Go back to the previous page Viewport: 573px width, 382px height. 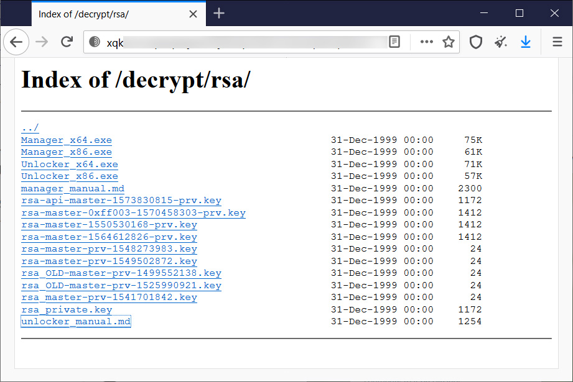(x=16, y=42)
